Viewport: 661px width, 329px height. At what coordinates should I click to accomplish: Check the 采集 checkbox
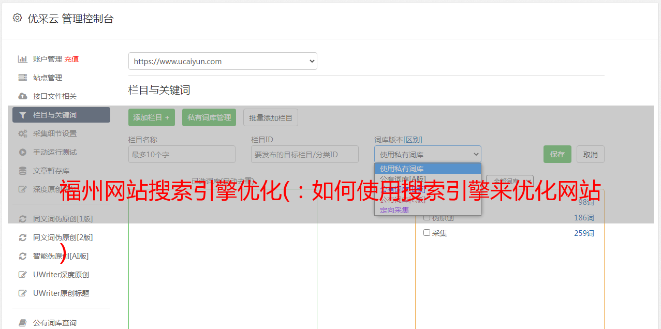coord(427,233)
